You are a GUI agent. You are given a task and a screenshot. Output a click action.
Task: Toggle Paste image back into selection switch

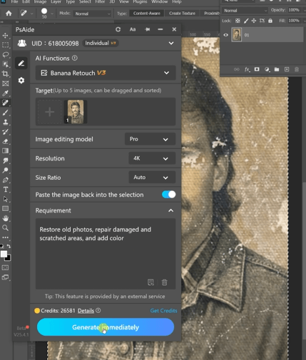[x=169, y=195]
